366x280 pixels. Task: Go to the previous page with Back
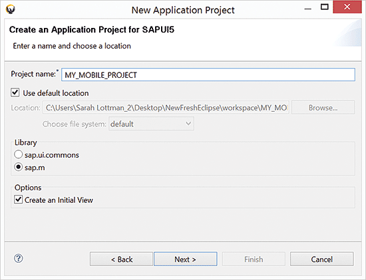coord(121,259)
